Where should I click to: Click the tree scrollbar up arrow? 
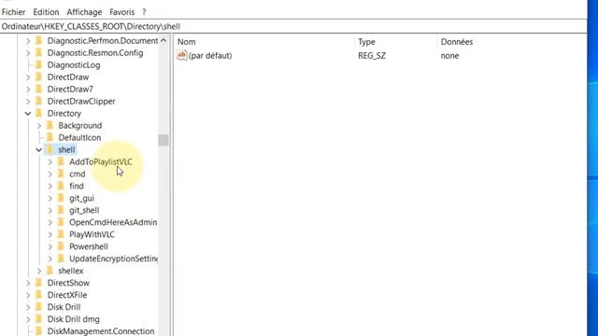[x=164, y=40]
